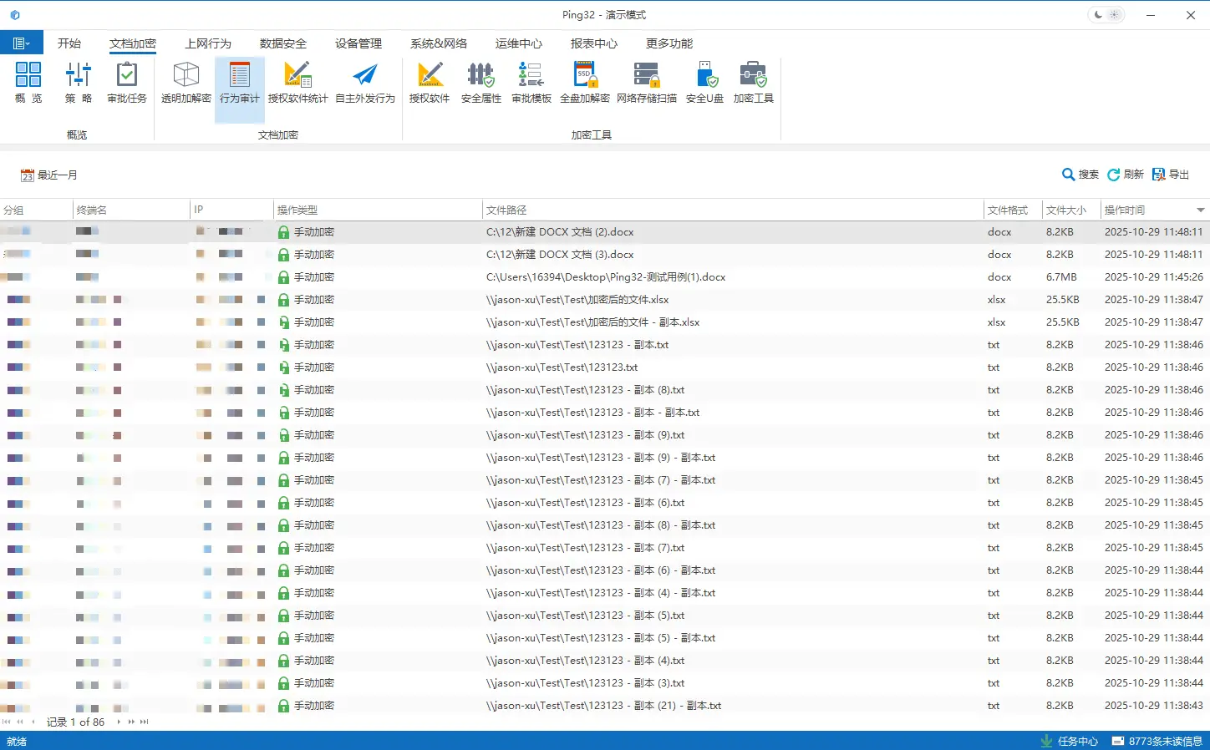Open the 策略 policy ribbon icon
This screenshot has height=750, width=1210.
tap(78, 82)
